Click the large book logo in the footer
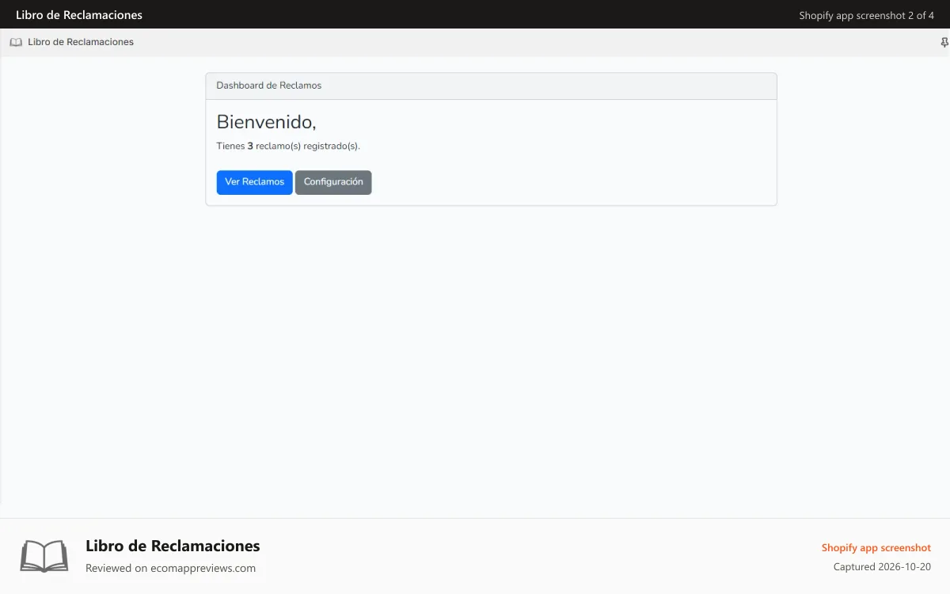 pos(44,556)
